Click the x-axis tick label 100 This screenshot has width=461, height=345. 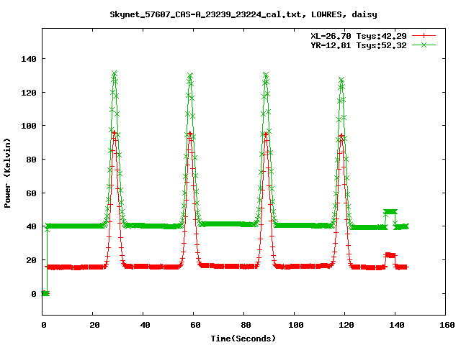pyautogui.click(x=296, y=325)
